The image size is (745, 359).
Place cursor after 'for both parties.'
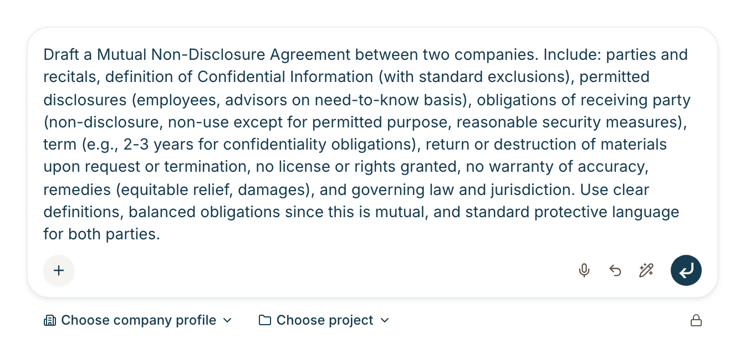pyautogui.click(x=161, y=234)
